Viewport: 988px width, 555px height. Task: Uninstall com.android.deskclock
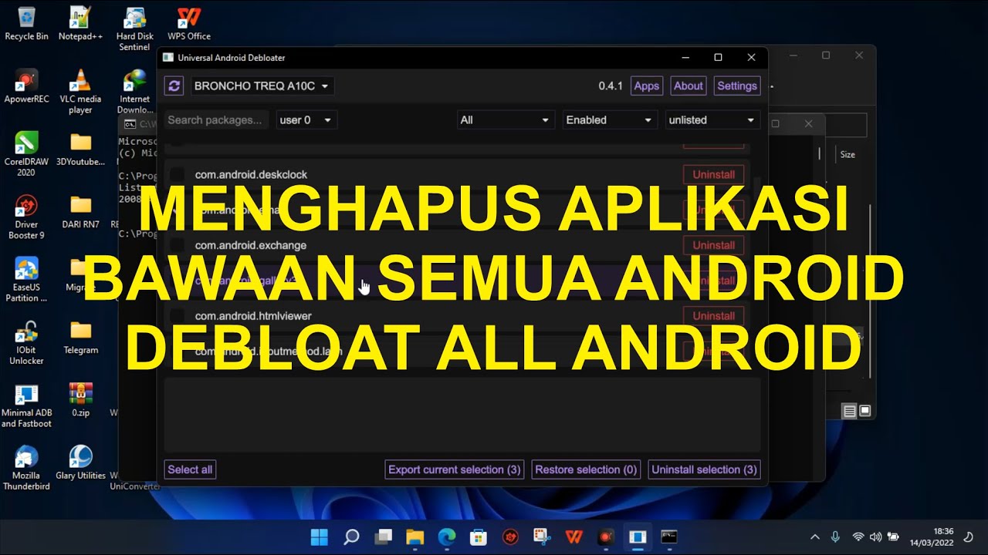pos(714,175)
